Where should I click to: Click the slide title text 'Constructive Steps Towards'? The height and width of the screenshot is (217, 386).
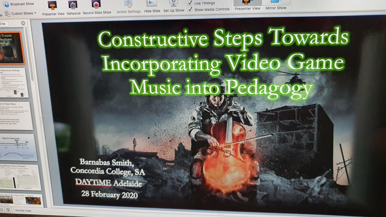pyautogui.click(x=224, y=39)
